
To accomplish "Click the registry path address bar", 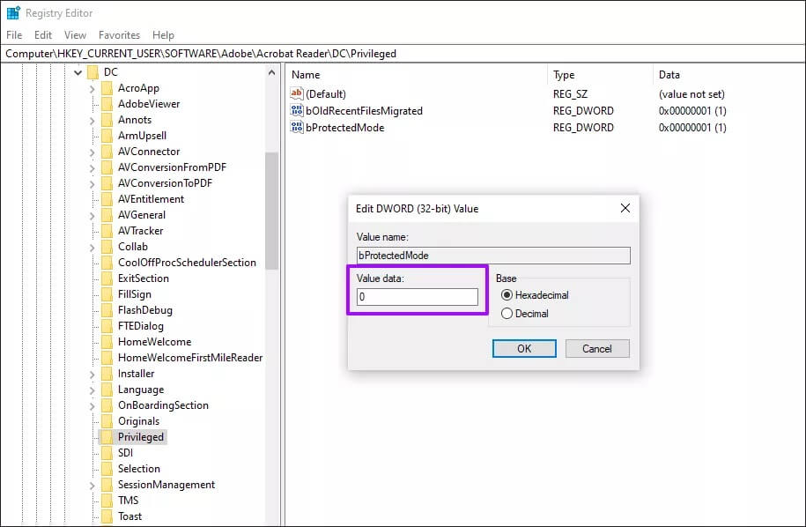I will (403, 54).
